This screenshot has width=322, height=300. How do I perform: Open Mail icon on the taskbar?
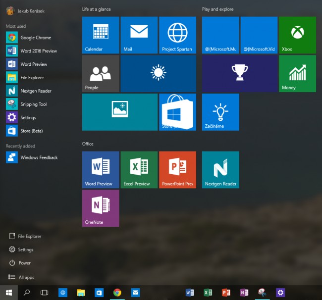click(x=135, y=293)
